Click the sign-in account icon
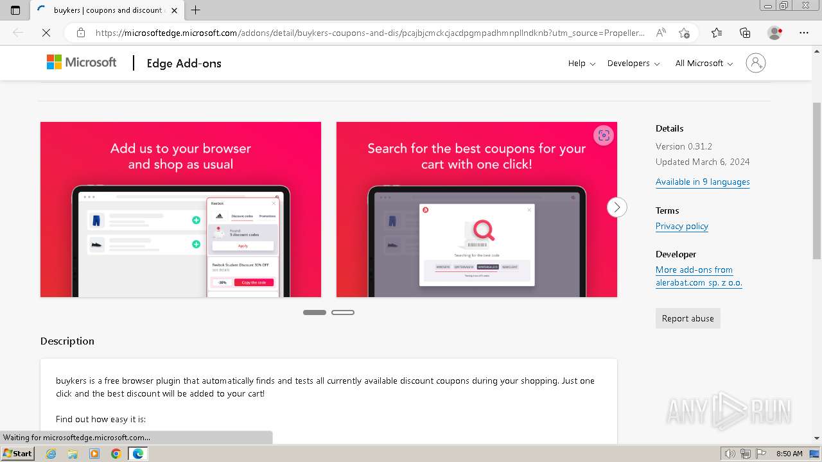The width and height of the screenshot is (822, 462). click(x=756, y=62)
